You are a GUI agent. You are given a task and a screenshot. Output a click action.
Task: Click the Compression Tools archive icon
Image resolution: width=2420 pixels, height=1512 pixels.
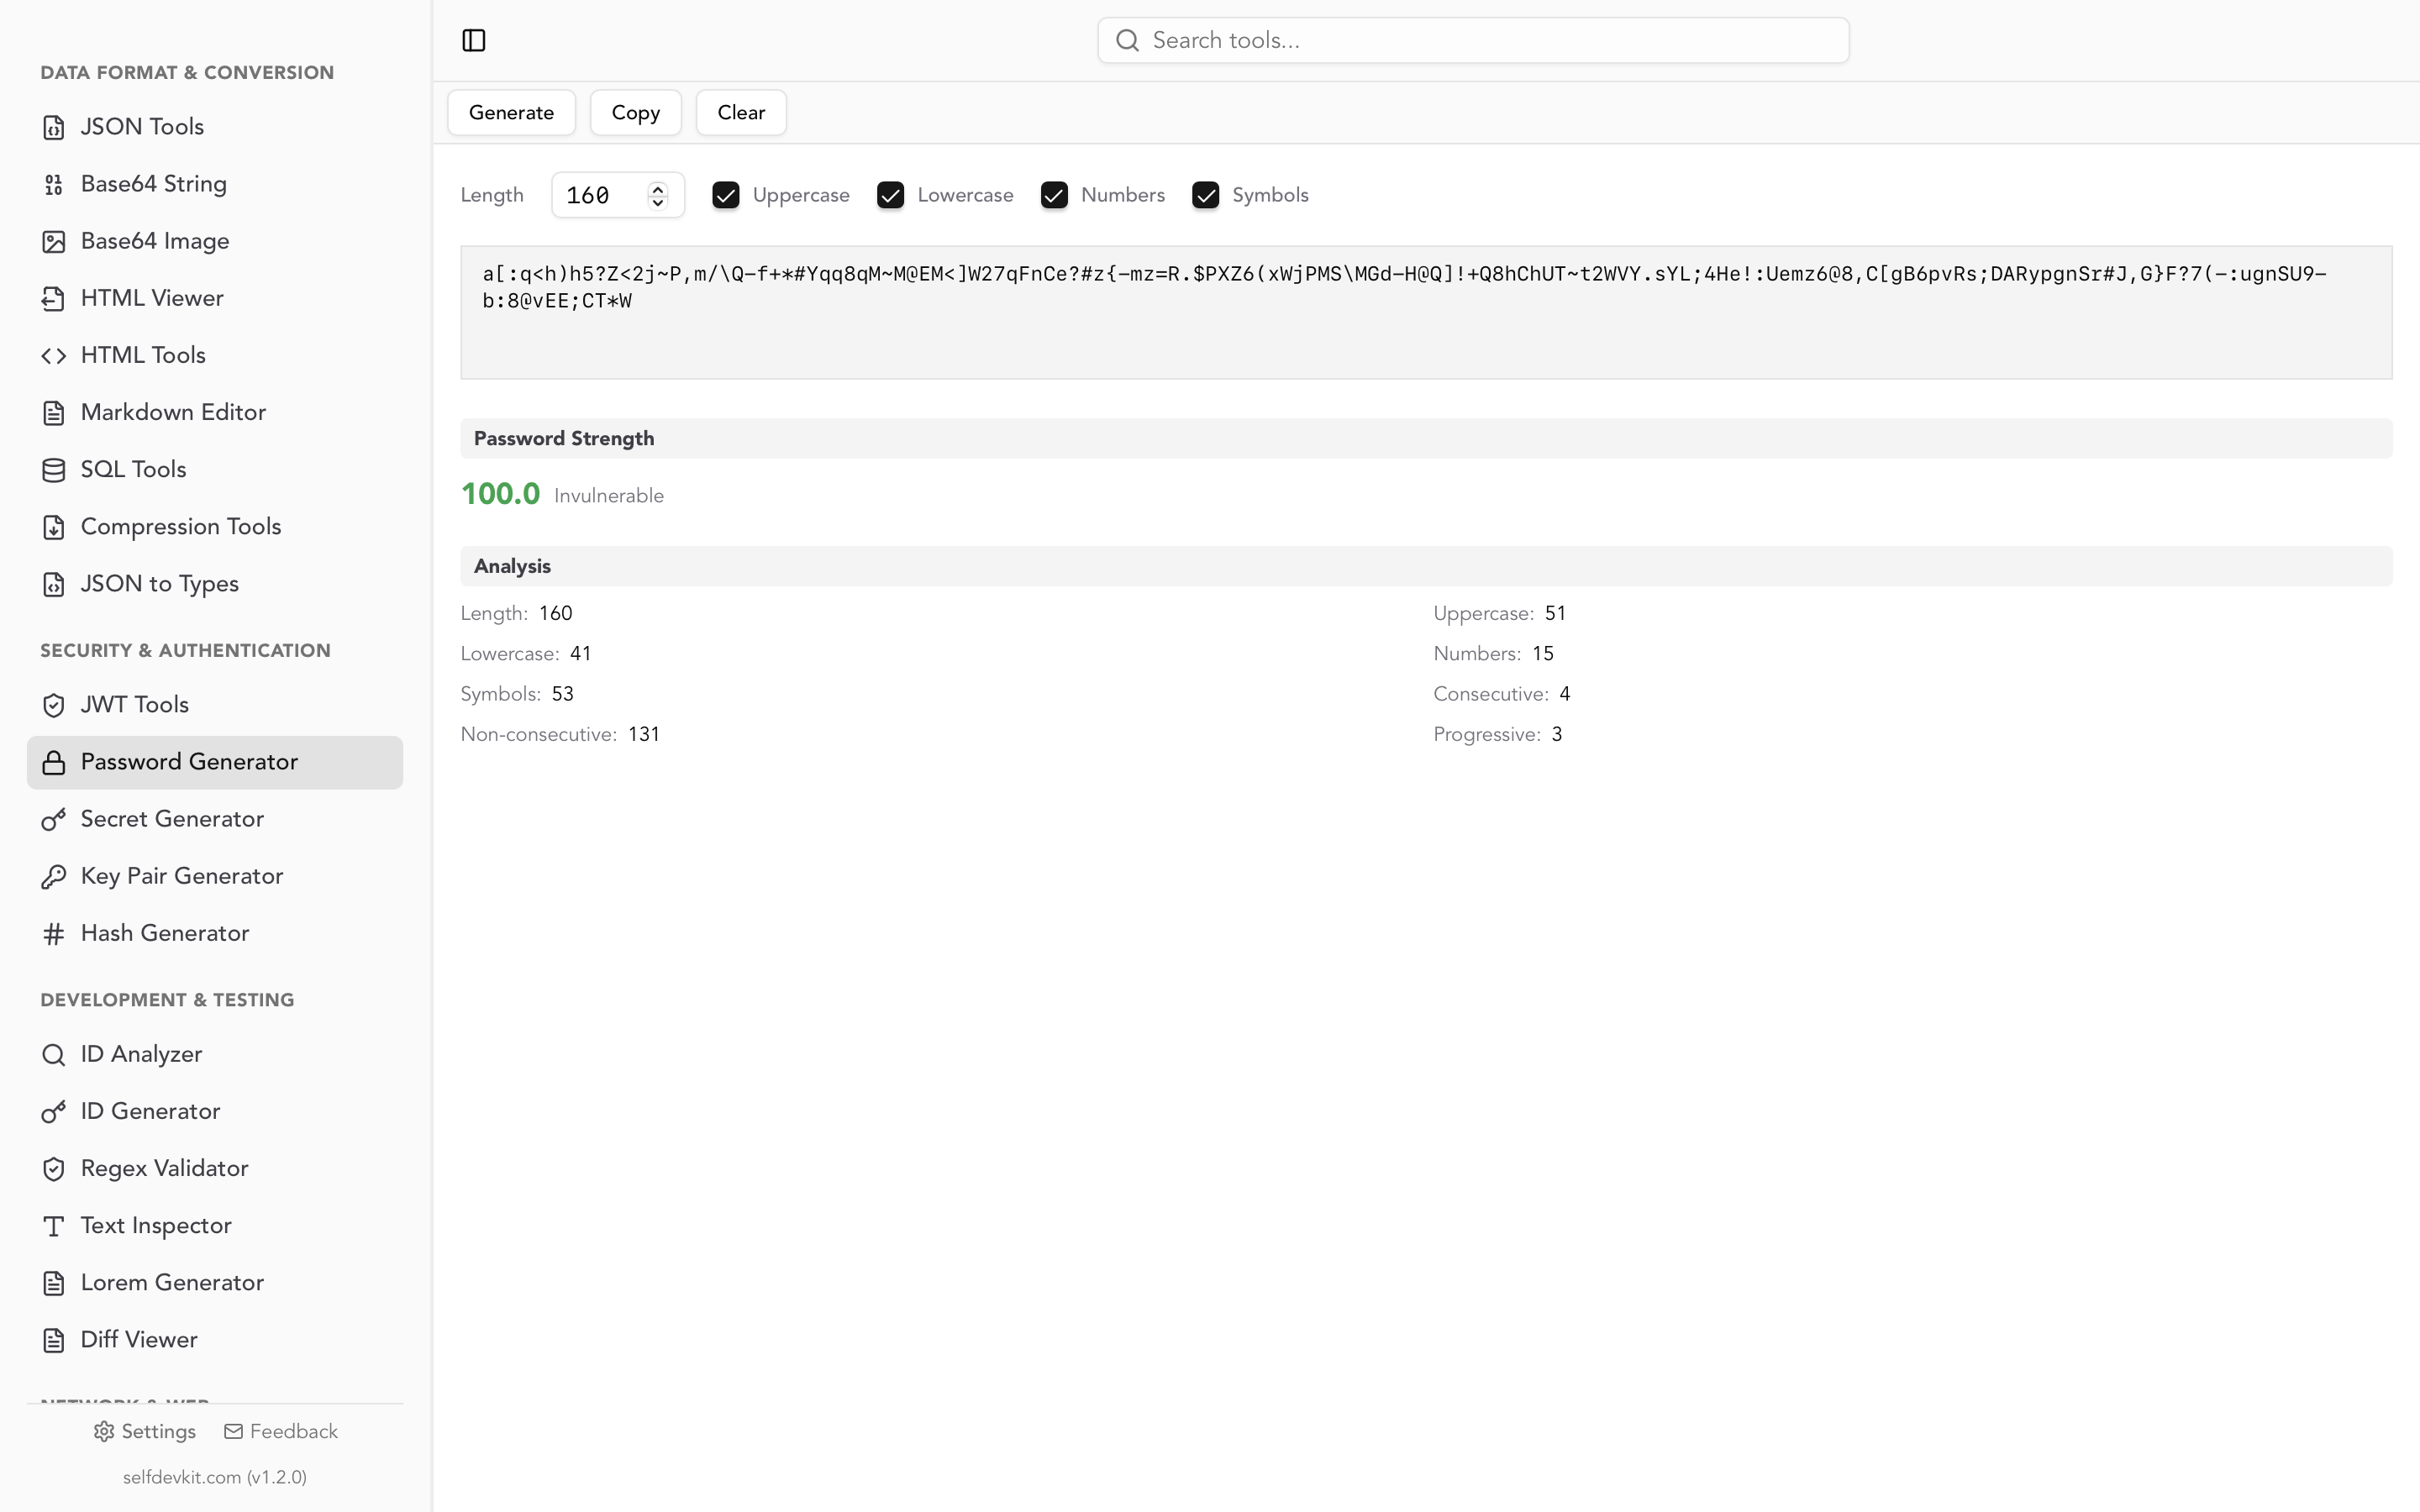pos(54,527)
